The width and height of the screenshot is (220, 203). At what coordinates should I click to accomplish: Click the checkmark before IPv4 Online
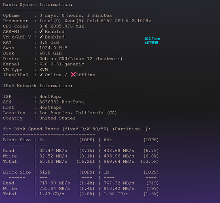point(41,75)
